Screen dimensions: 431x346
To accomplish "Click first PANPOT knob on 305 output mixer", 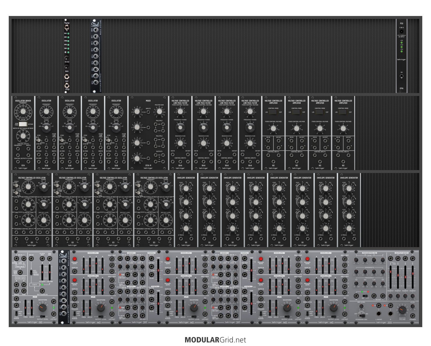I will tap(391, 296).
